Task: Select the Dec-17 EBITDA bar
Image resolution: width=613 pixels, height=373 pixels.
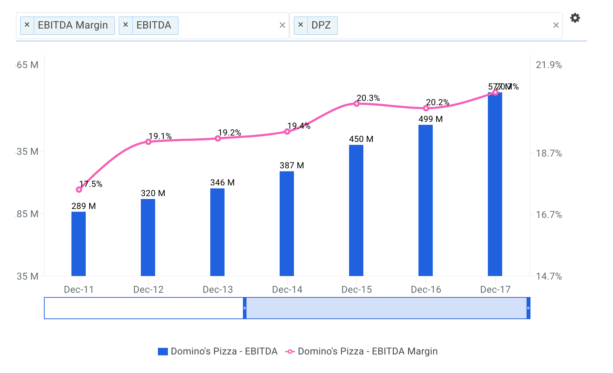Action: click(495, 184)
